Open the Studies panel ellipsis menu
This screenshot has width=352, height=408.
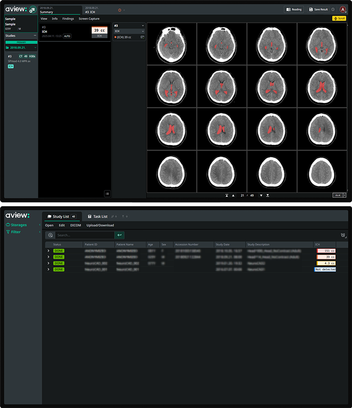pos(35,35)
